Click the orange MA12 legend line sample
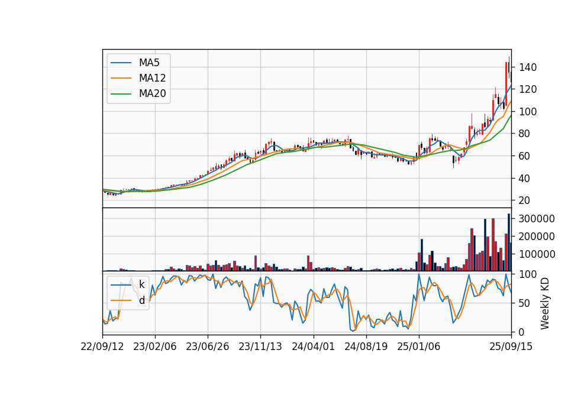The height and width of the screenshot is (408, 568). click(121, 78)
